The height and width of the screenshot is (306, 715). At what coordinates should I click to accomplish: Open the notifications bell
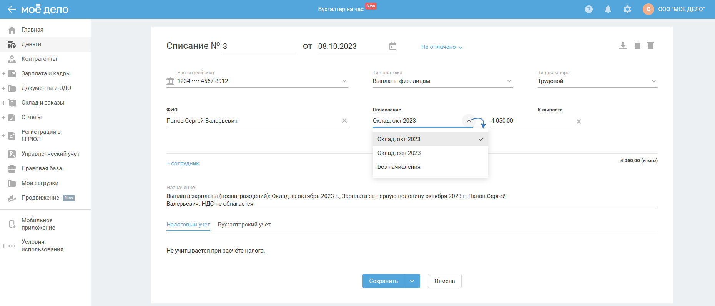pyautogui.click(x=608, y=9)
